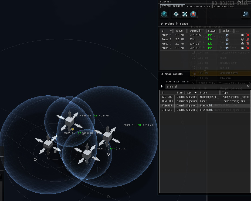251x201 pixels.
Task: Sort probes by the Active column
Action: [227, 31]
